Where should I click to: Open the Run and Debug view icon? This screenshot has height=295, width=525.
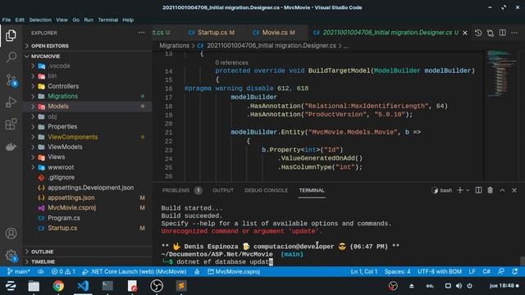pos(11,102)
